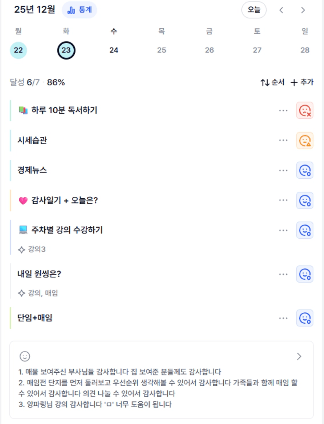Select Monday the 22nd
This screenshot has width=324, height=424.
pyautogui.click(x=18, y=50)
